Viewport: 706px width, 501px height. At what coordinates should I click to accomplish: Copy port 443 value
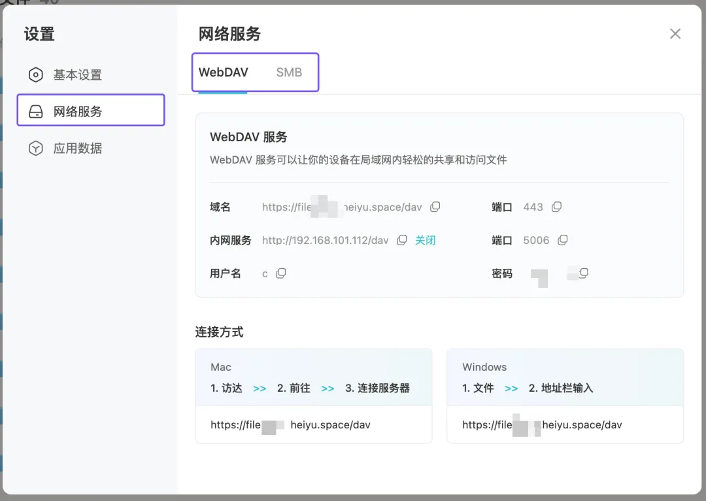tap(556, 207)
